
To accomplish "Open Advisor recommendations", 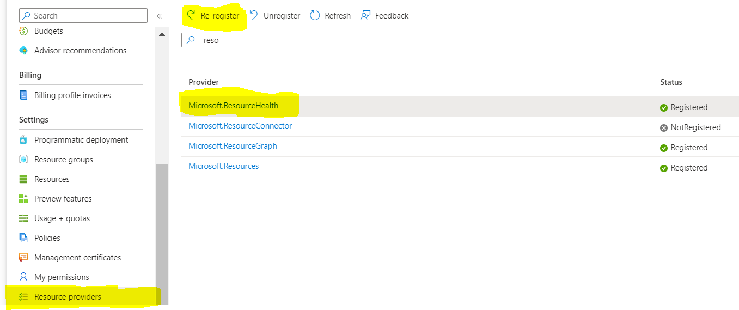I will click(80, 51).
